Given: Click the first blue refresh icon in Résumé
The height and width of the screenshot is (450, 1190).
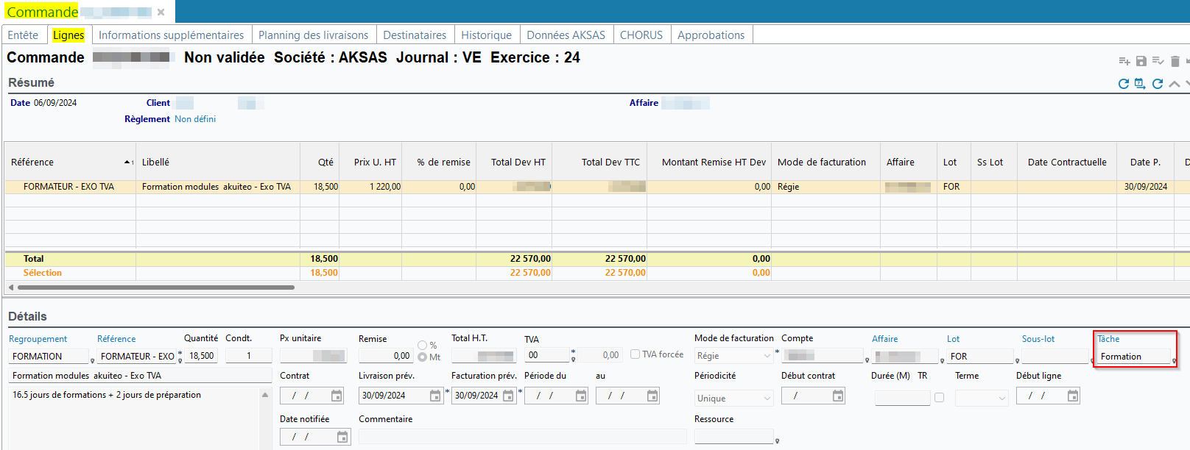Looking at the screenshot, I should tap(1124, 84).
